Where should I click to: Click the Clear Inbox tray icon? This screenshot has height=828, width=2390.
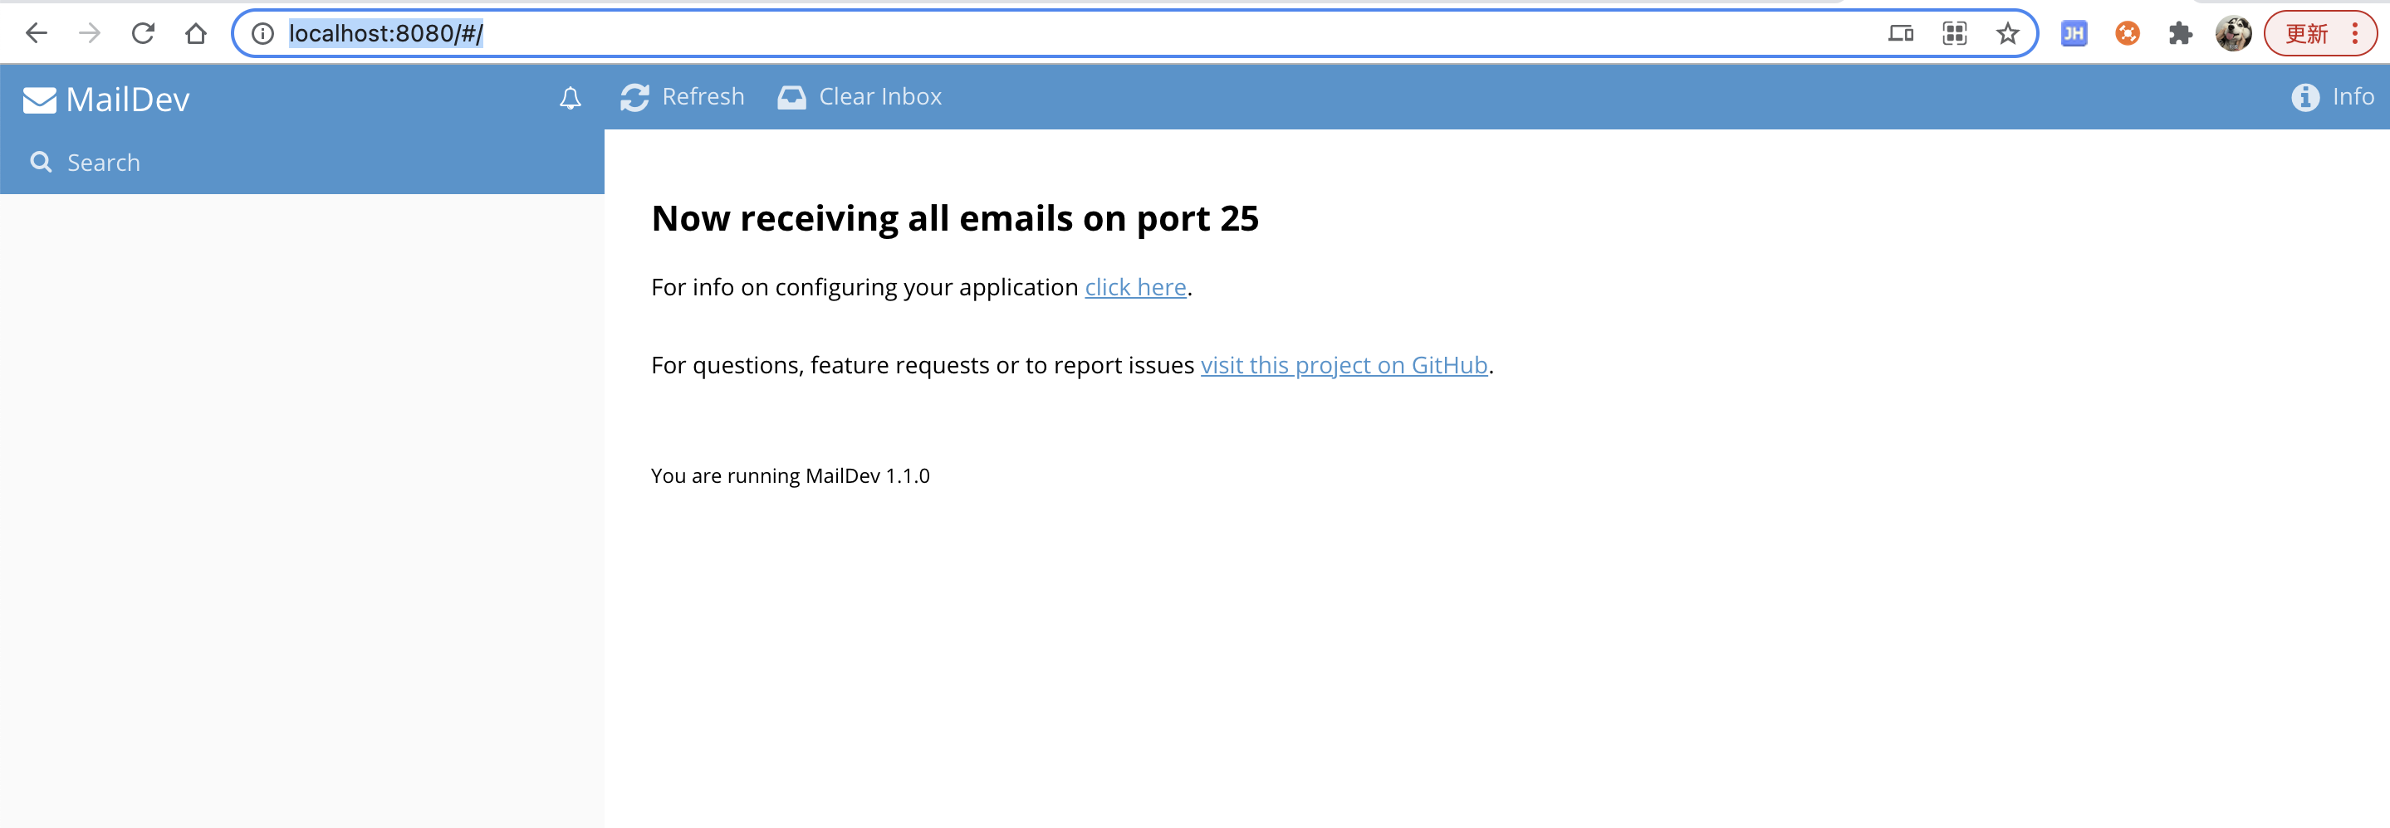pyautogui.click(x=791, y=96)
